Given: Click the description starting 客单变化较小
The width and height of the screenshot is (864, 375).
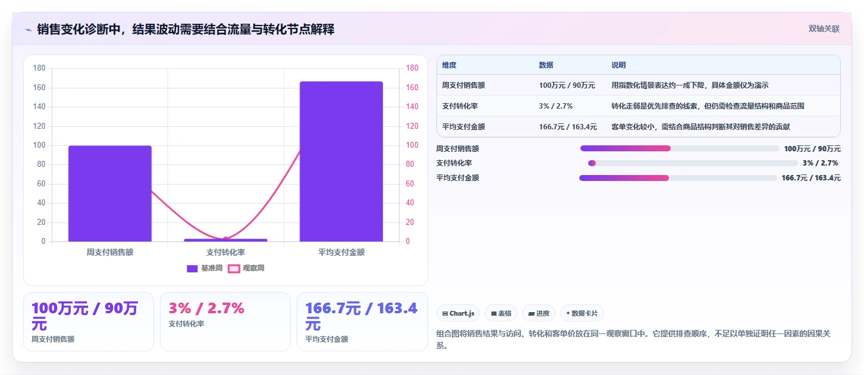Looking at the screenshot, I should click(700, 127).
